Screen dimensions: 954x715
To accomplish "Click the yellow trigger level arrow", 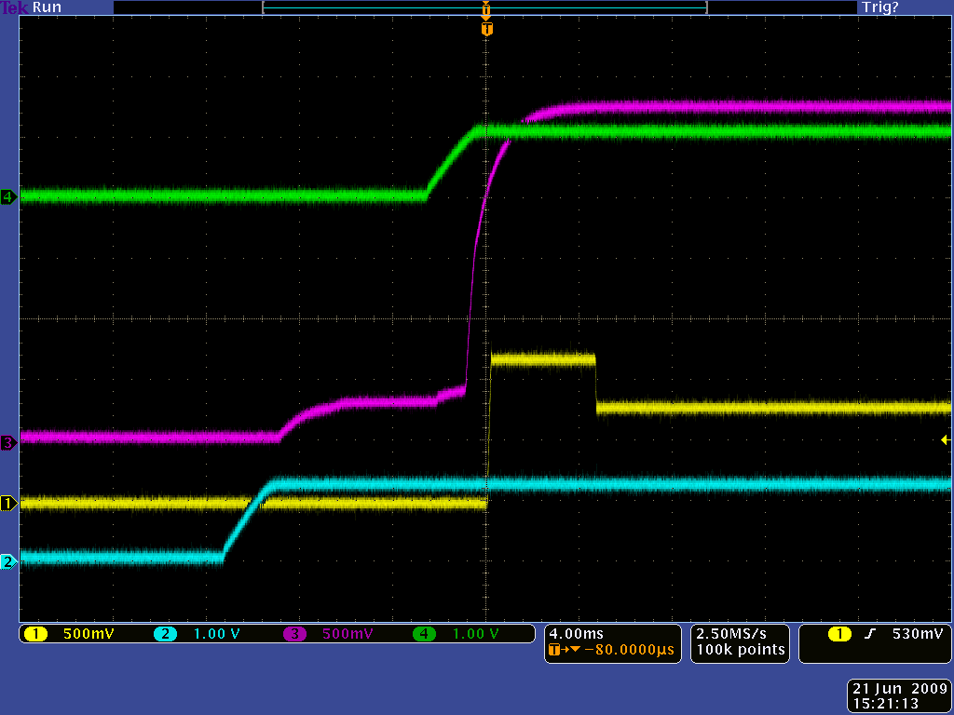I will click(x=945, y=439).
